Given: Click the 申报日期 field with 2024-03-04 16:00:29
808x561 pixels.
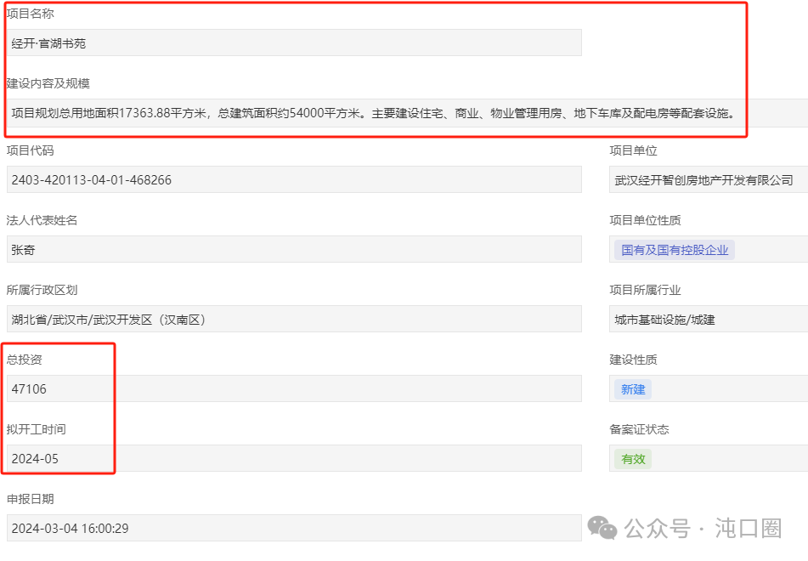Looking at the screenshot, I should tap(294, 529).
